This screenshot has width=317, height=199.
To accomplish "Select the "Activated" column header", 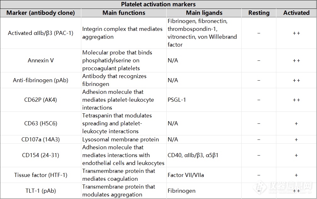I will click(296, 13).
